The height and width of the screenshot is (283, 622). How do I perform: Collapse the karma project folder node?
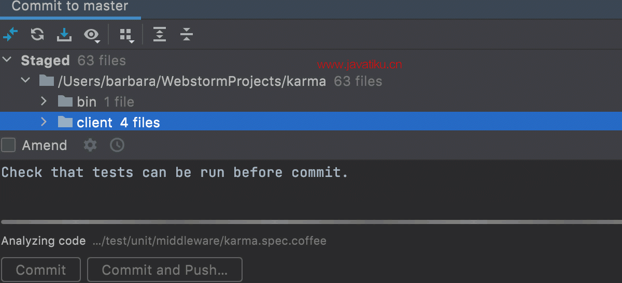tap(25, 81)
